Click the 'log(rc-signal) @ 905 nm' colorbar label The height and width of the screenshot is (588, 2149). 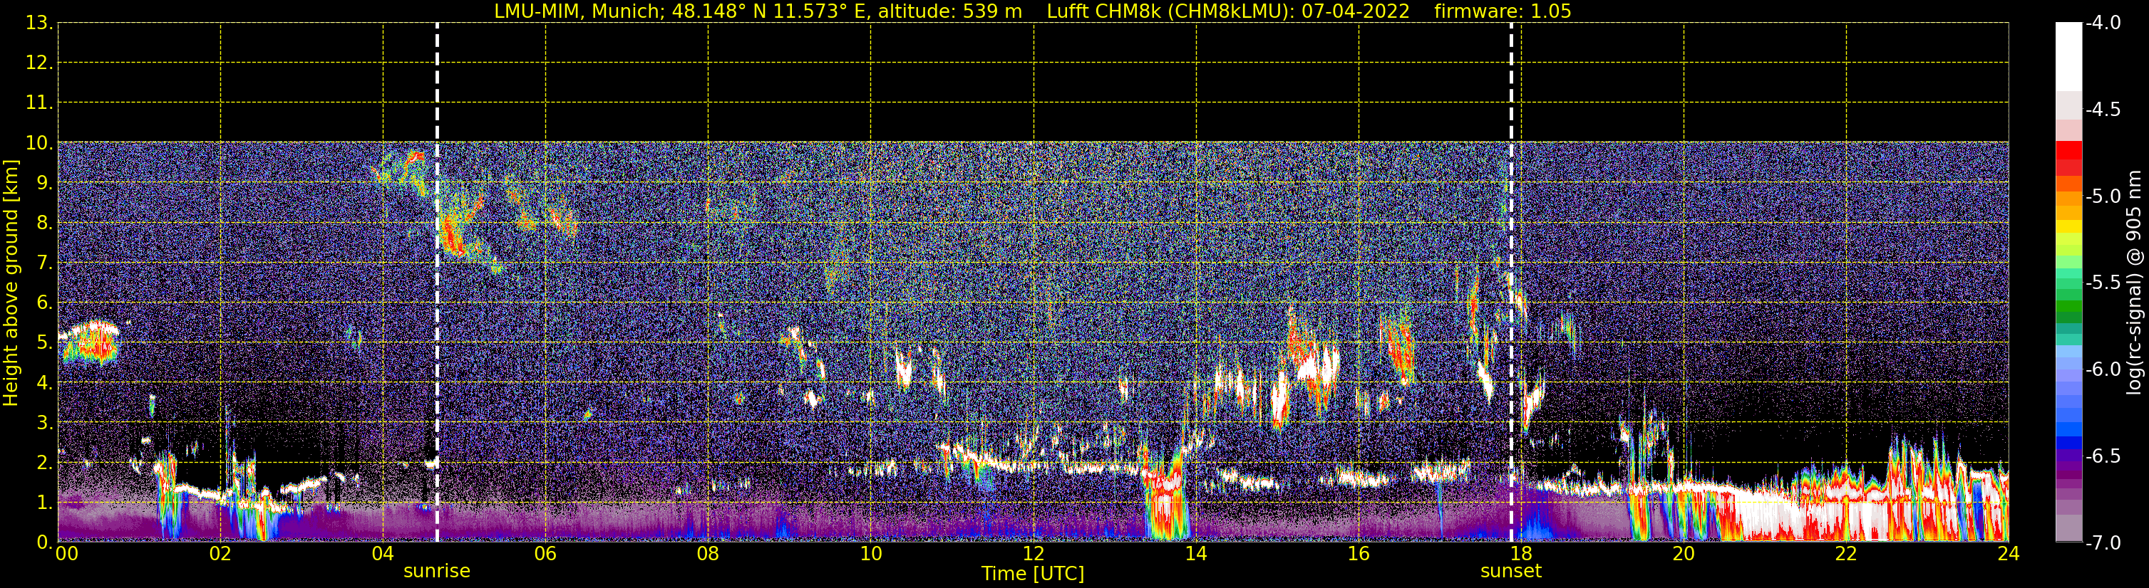pyautogui.click(x=2134, y=283)
